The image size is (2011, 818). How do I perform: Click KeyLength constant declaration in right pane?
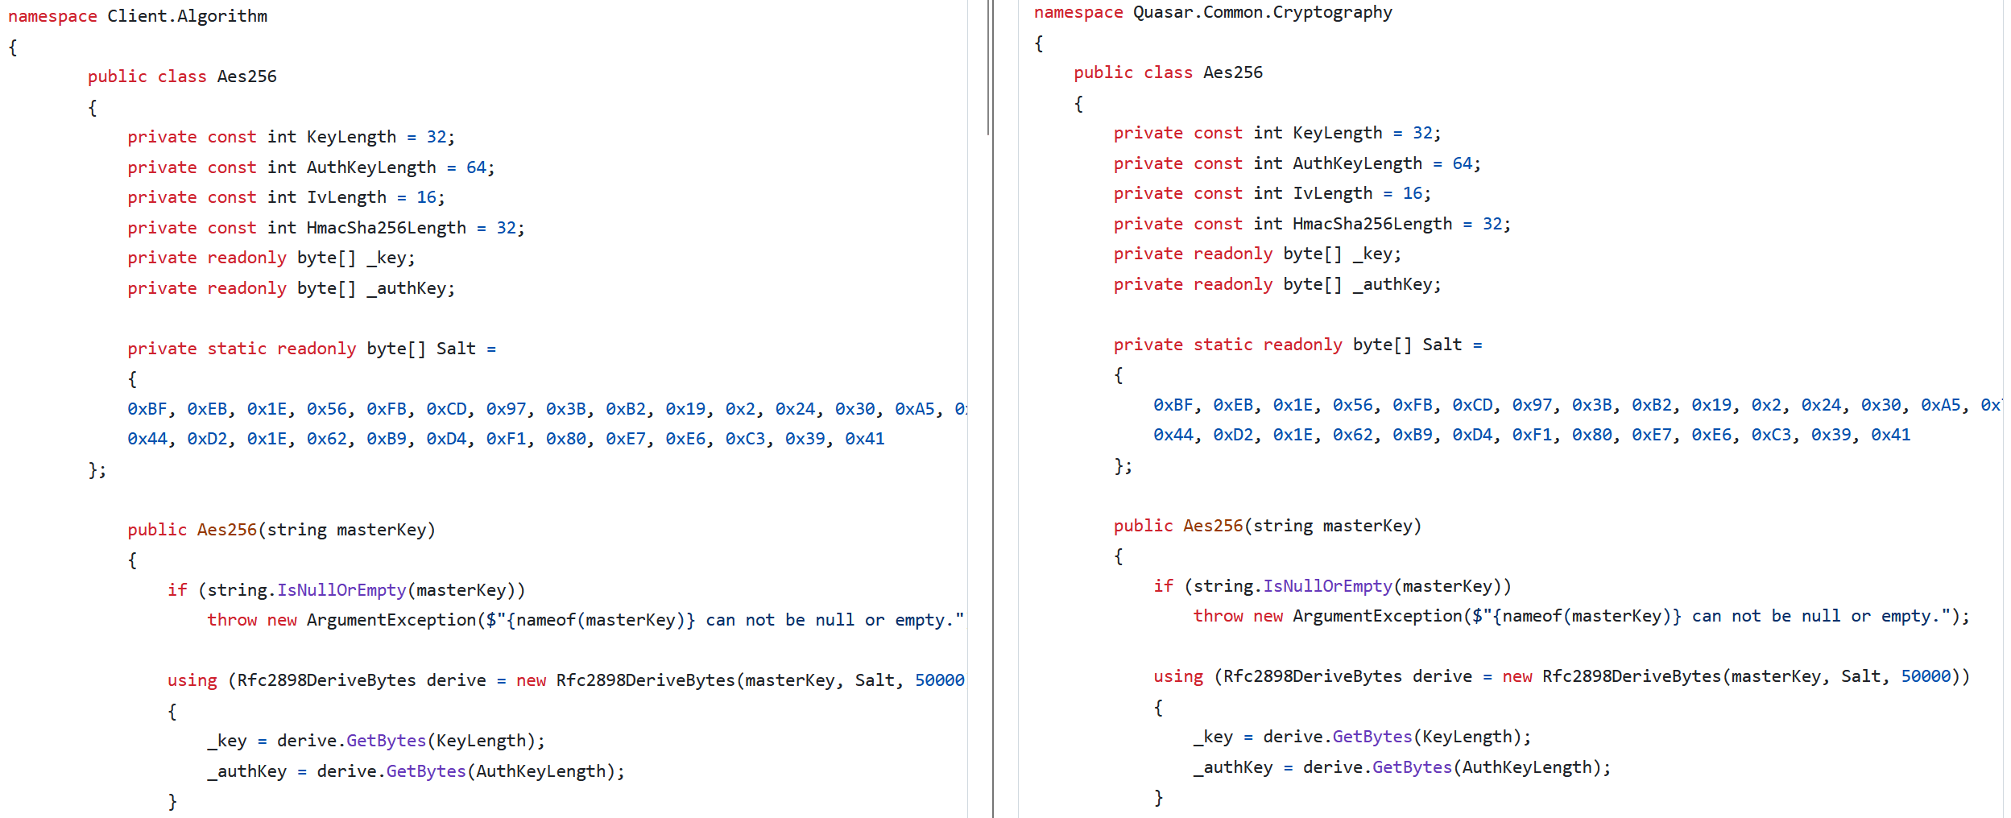pos(1277,133)
